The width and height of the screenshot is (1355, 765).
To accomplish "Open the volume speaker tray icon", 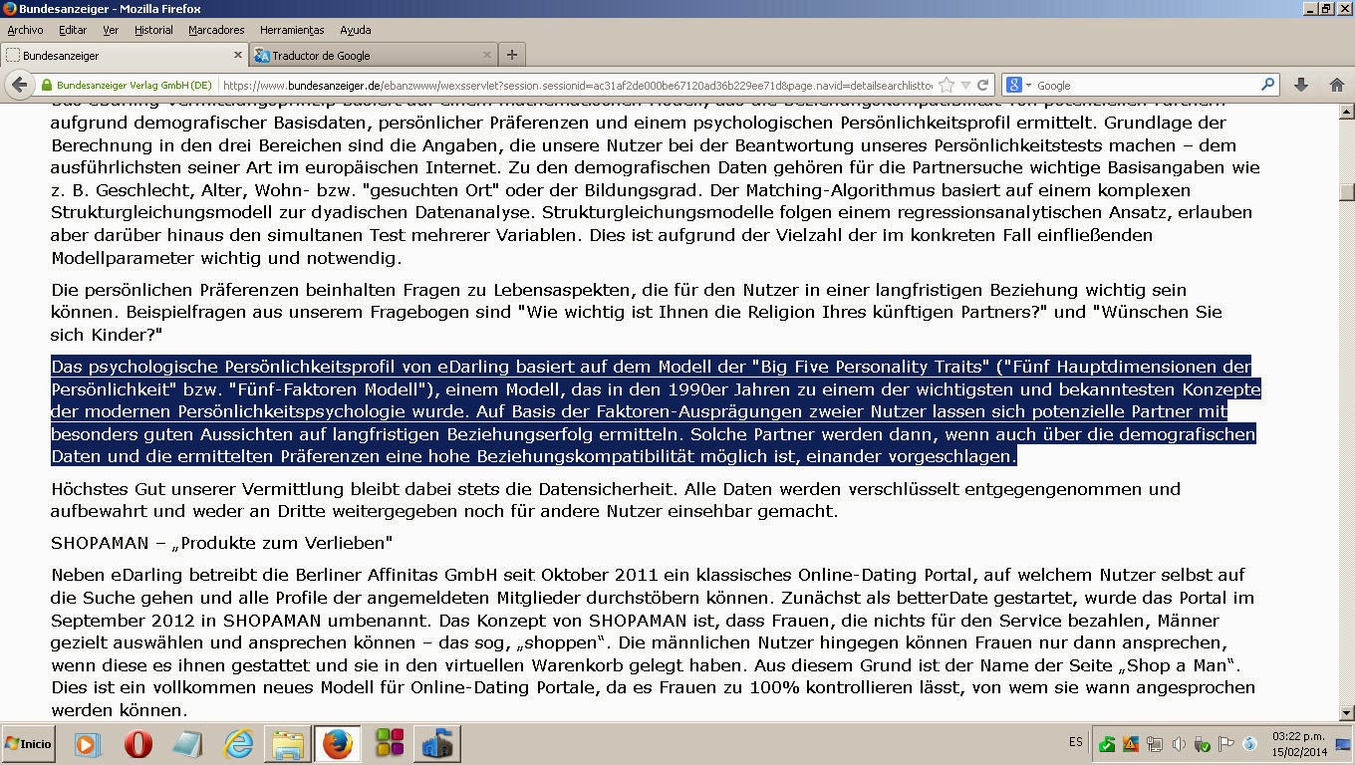I will coord(1179,744).
